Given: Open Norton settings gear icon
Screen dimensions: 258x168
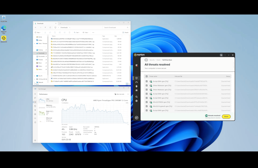Looking at the screenshot, I should click(137, 101).
